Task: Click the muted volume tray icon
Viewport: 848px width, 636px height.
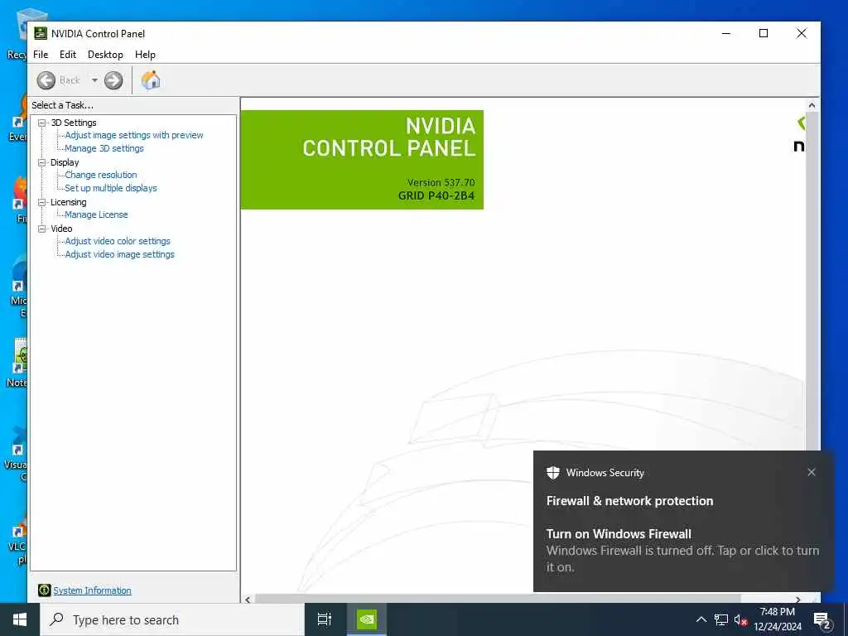Action: pyautogui.click(x=740, y=620)
